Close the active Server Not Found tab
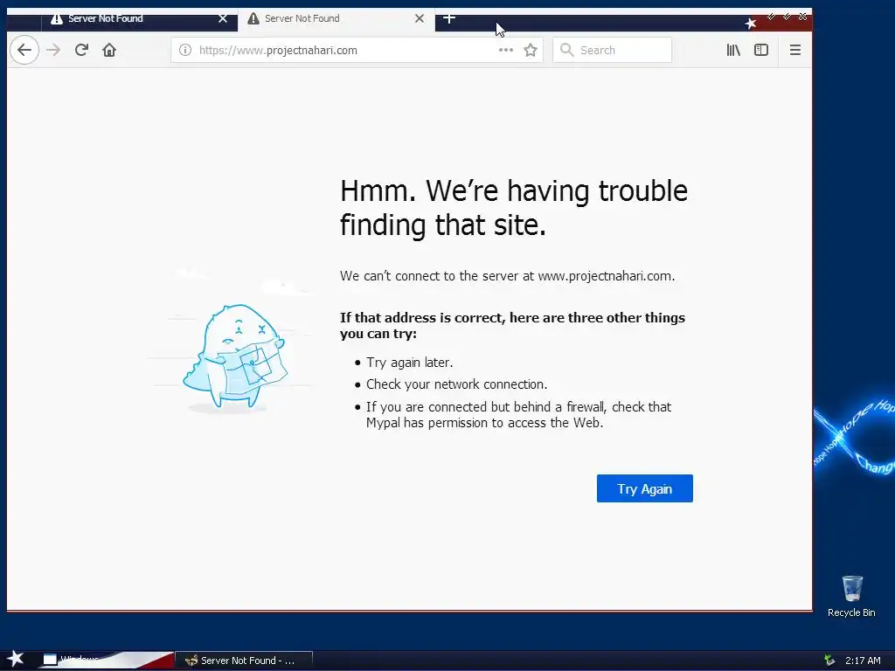895x671 pixels. 420,19
